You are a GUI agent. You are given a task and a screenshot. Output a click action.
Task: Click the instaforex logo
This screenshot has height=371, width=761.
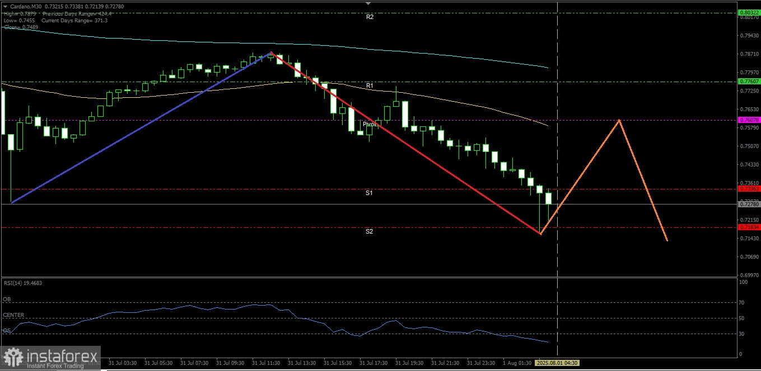coord(50,358)
